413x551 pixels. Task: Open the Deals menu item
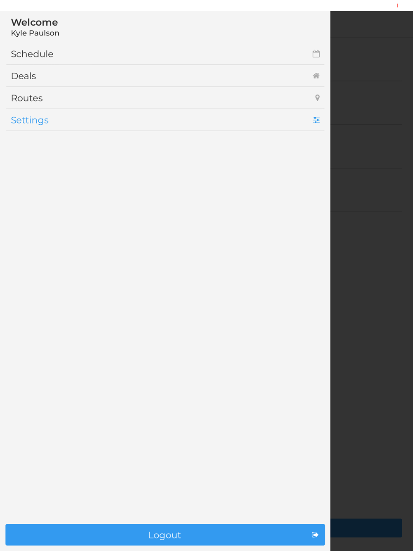click(165, 76)
